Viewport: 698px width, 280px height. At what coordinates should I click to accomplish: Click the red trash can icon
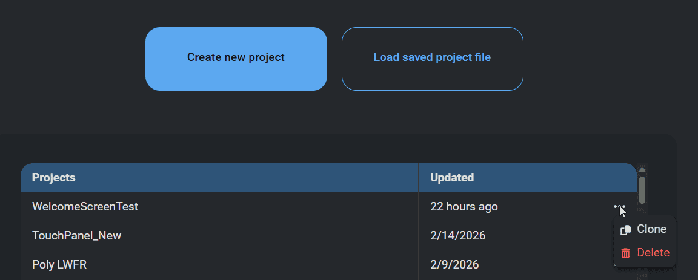click(x=626, y=253)
